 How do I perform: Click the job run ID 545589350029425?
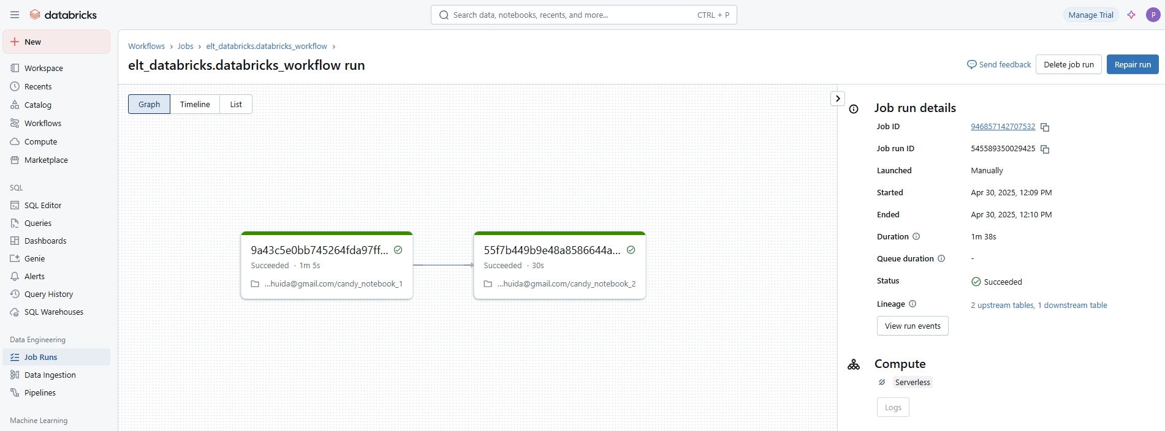(1003, 149)
